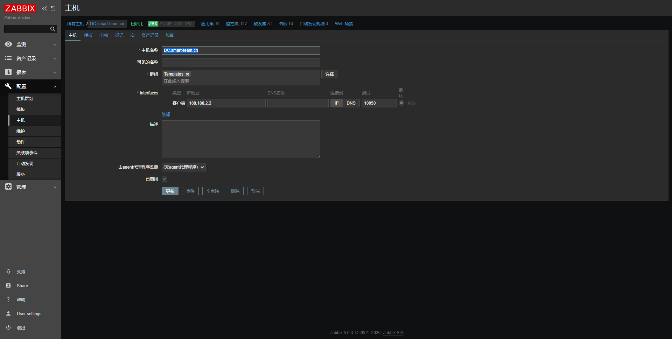Focus the 端口 input field
Screen dimensions: 672x339
(x=379, y=103)
